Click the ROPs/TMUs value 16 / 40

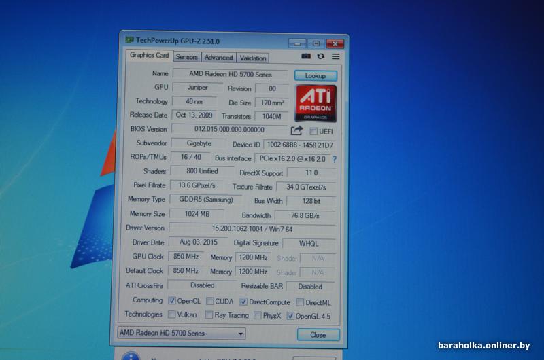(191, 157)
